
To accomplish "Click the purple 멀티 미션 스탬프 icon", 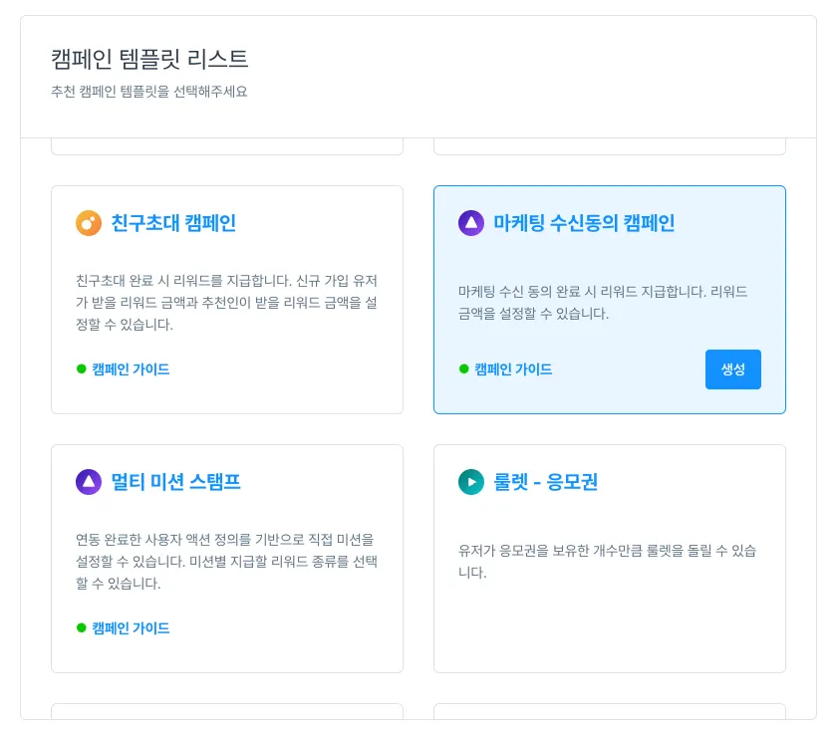I will [89, 482].
